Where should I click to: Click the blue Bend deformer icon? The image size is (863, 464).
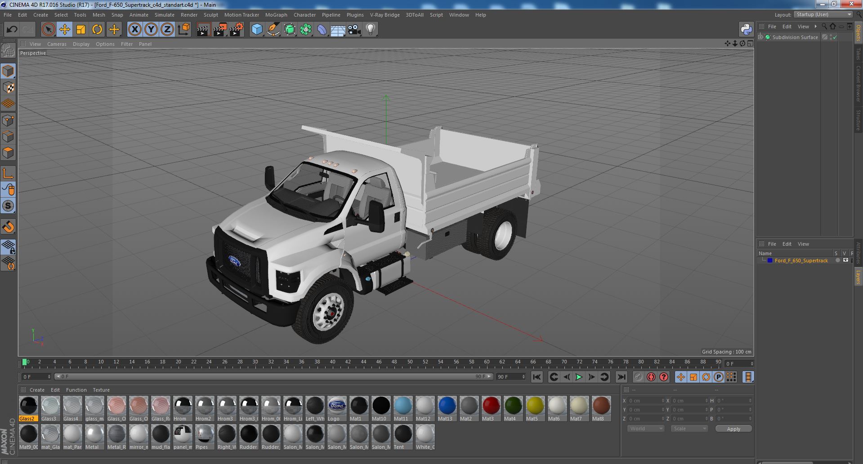[x=322, y=30]
